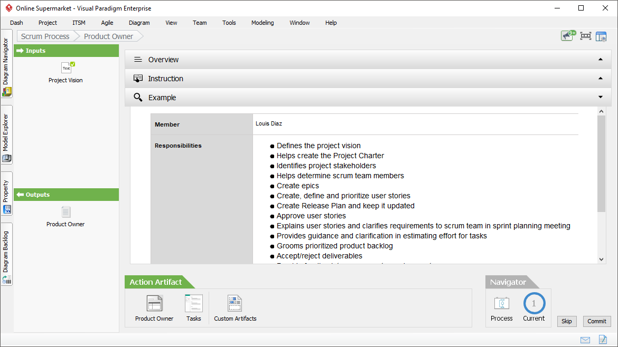Click the Action Artifact panel title

click(x=156, y=282)
